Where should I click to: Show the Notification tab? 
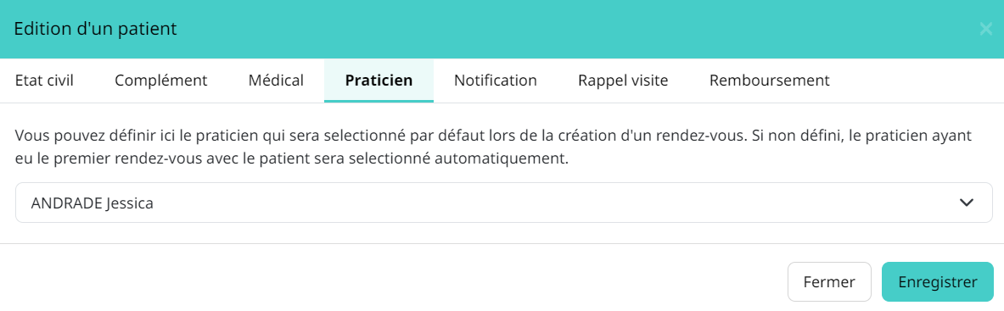tap(496, 81)
